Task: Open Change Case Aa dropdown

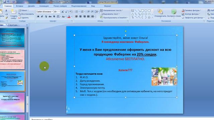Action: click(x=64, y=16)
